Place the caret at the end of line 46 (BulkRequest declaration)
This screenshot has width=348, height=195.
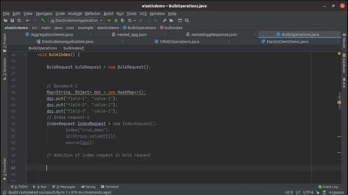pos(151,67)
